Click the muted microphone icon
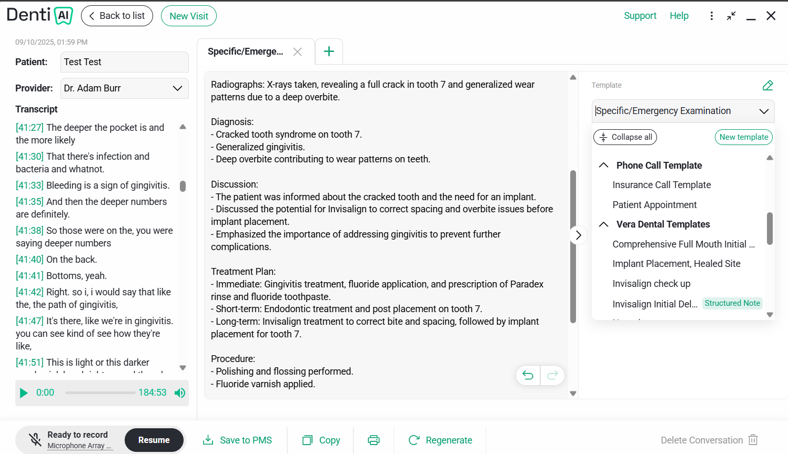 [35, 440]
